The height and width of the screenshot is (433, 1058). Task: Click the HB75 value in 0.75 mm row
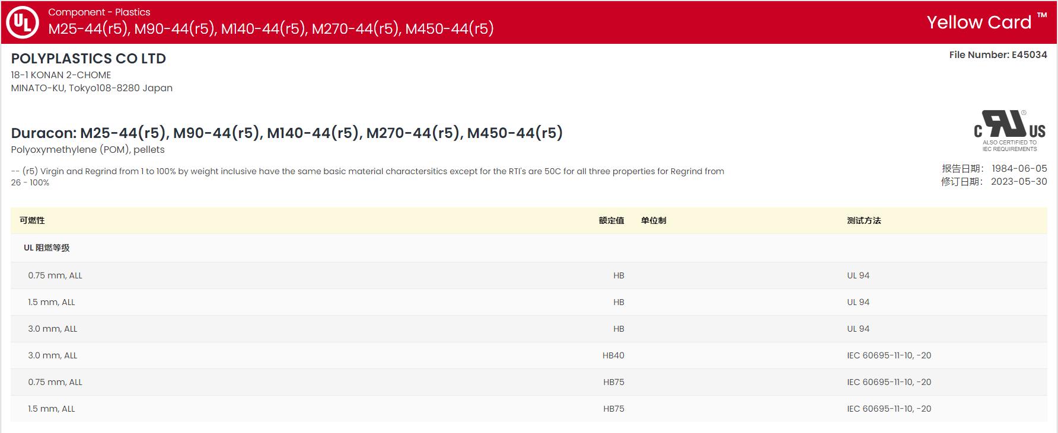tap(614, 382)
